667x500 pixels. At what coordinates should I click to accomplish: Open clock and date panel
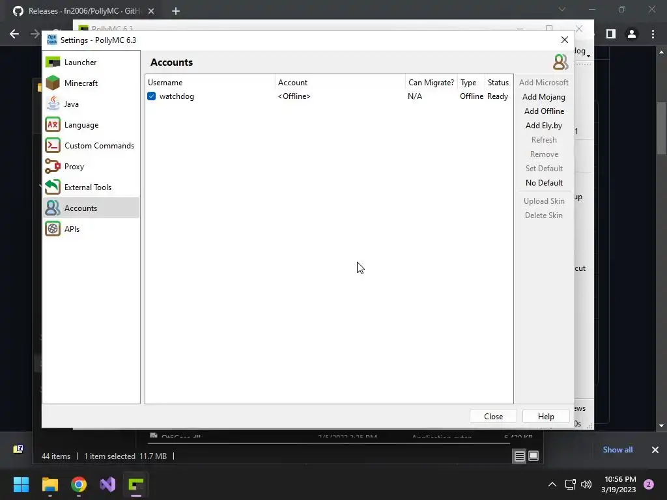pos(620,484)
